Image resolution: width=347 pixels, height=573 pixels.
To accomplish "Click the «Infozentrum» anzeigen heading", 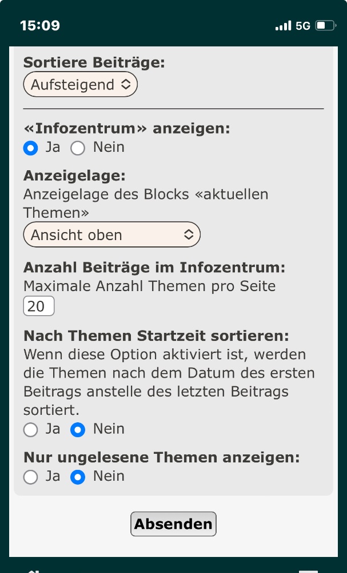I will click(x=126, y=128).
